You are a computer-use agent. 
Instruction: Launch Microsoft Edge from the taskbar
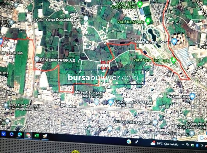tap(20, 135)
